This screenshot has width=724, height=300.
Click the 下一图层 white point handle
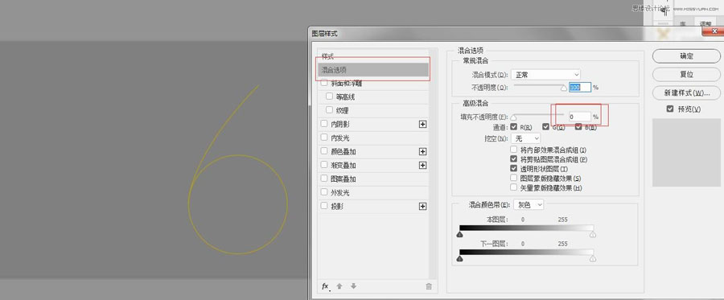tap(593, 259)
